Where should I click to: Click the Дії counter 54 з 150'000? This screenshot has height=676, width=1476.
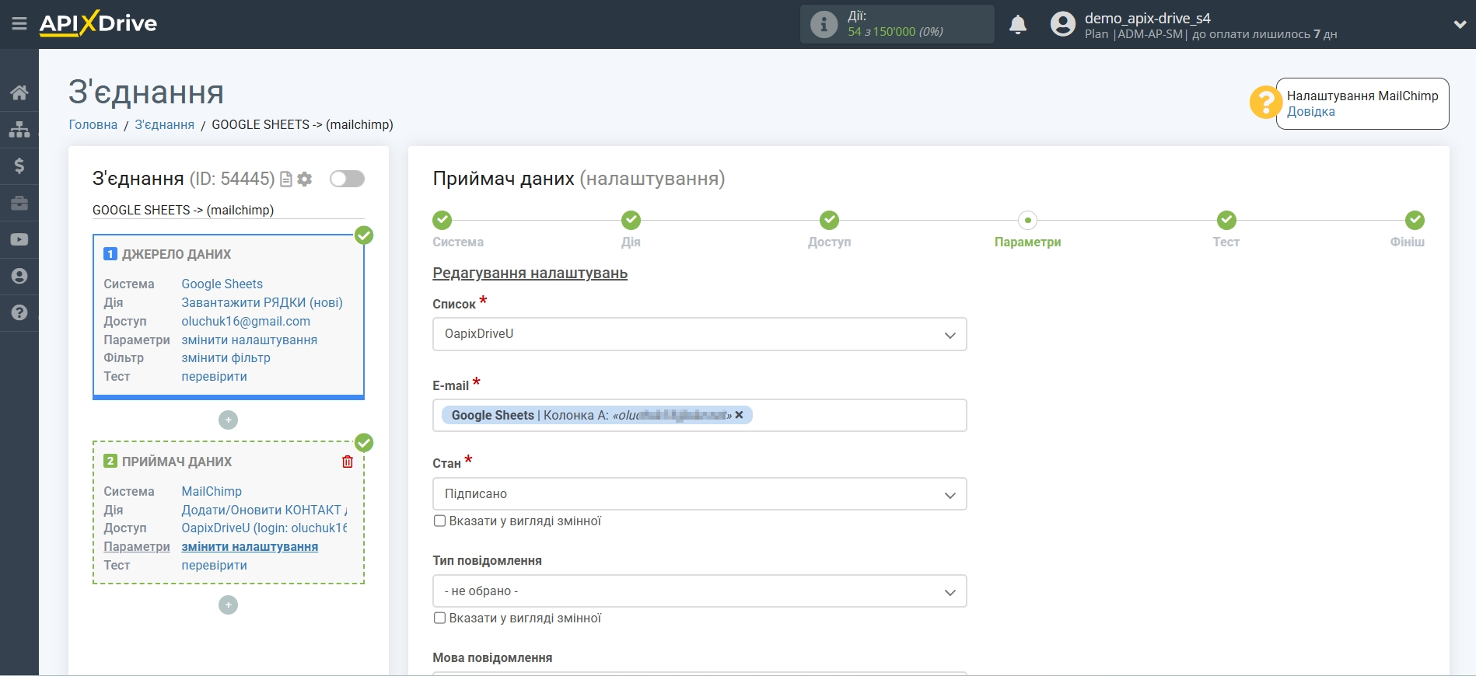(x=895, y=32)
